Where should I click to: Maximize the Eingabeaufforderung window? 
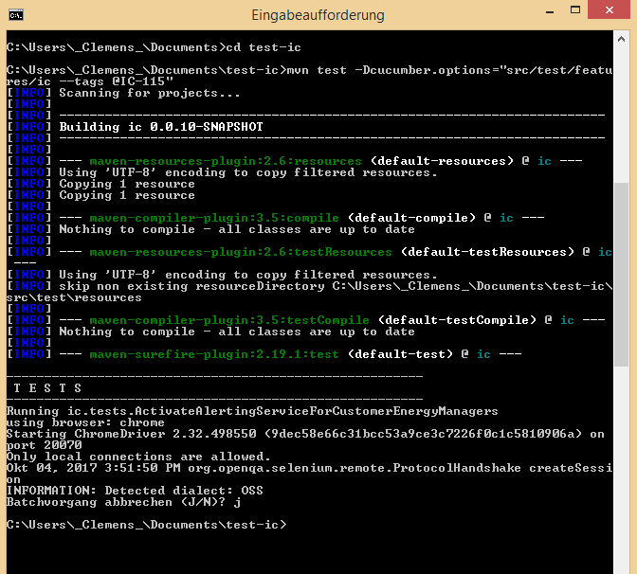575,10
